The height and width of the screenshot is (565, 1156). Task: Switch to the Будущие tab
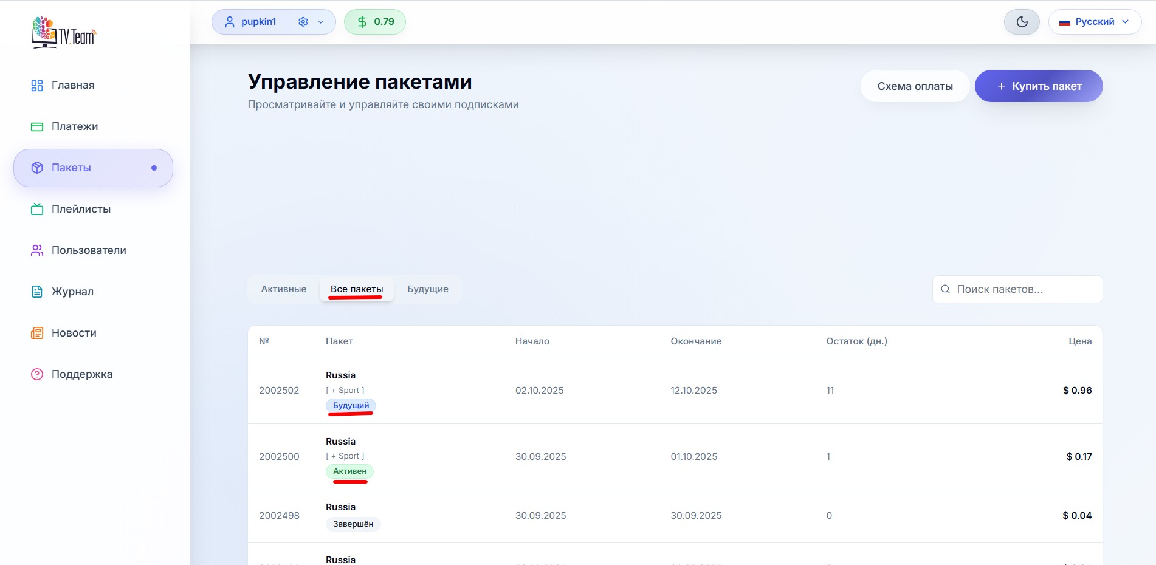(427, 289)
